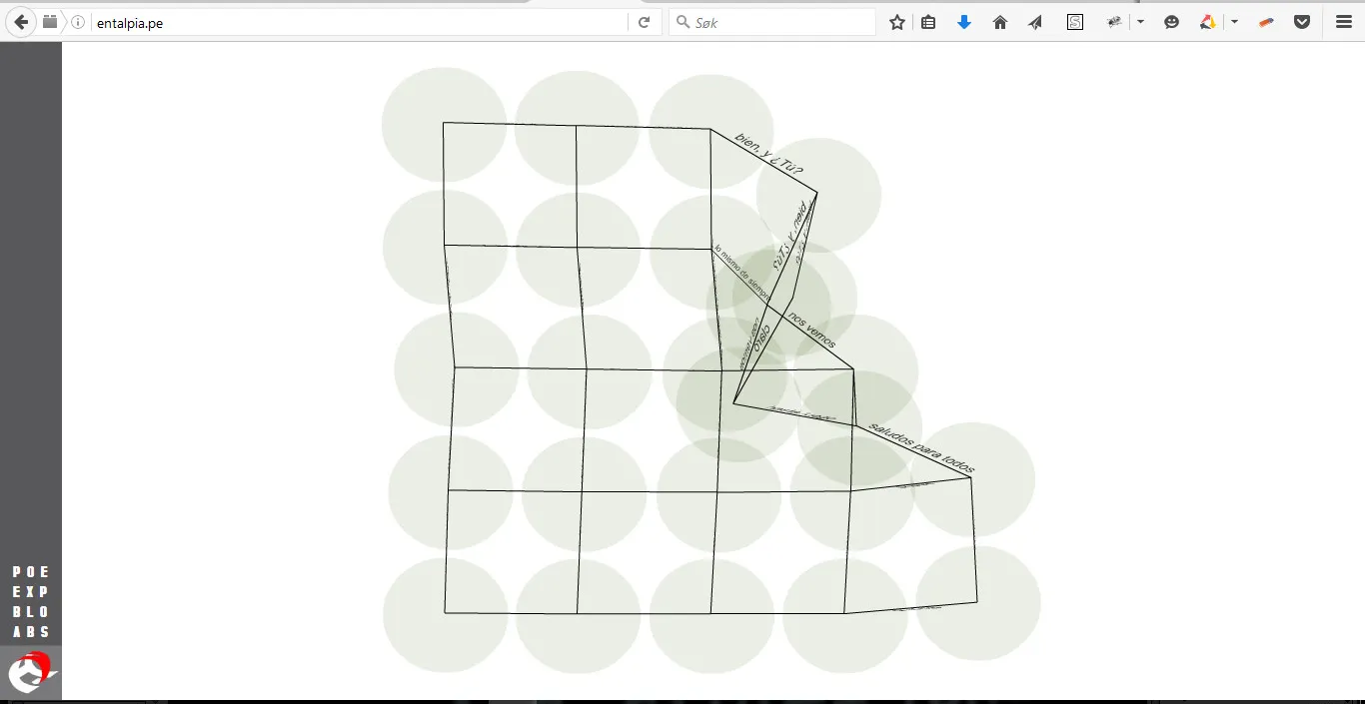This screenshot has height=704, width=1365.
Task: Expand the dropdown beside the bug icon
Action: click(1140, 22)
